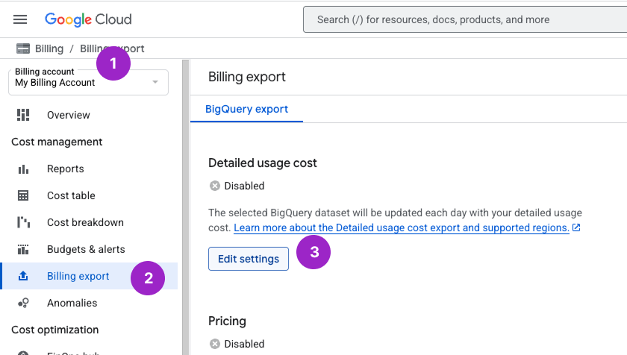Click the Billing breadcrumb link
Screen dimensions: 627x355
tap(49, 48)
